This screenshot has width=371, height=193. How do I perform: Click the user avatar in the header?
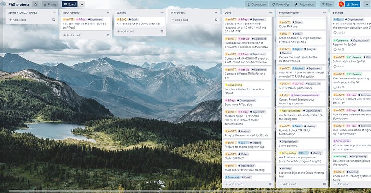click(x=341, y=4)
